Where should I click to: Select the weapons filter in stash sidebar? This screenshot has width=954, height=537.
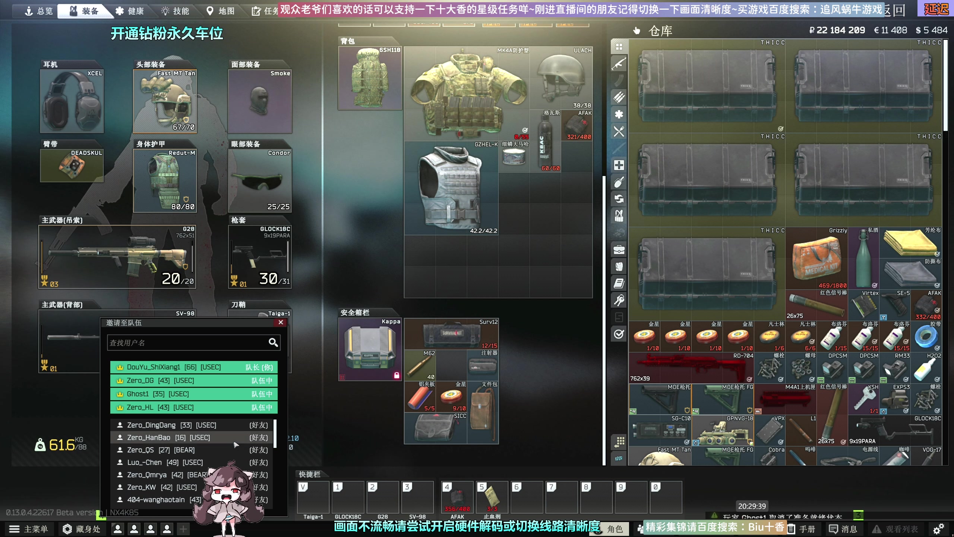(x=619, y=64)
